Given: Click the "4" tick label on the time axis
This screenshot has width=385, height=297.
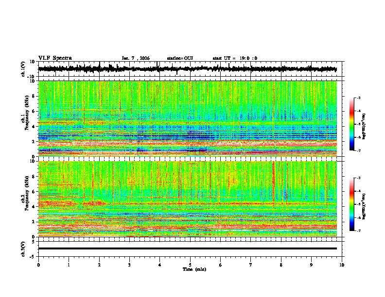Looking at the screenshot, I should [x=160, y=265].
